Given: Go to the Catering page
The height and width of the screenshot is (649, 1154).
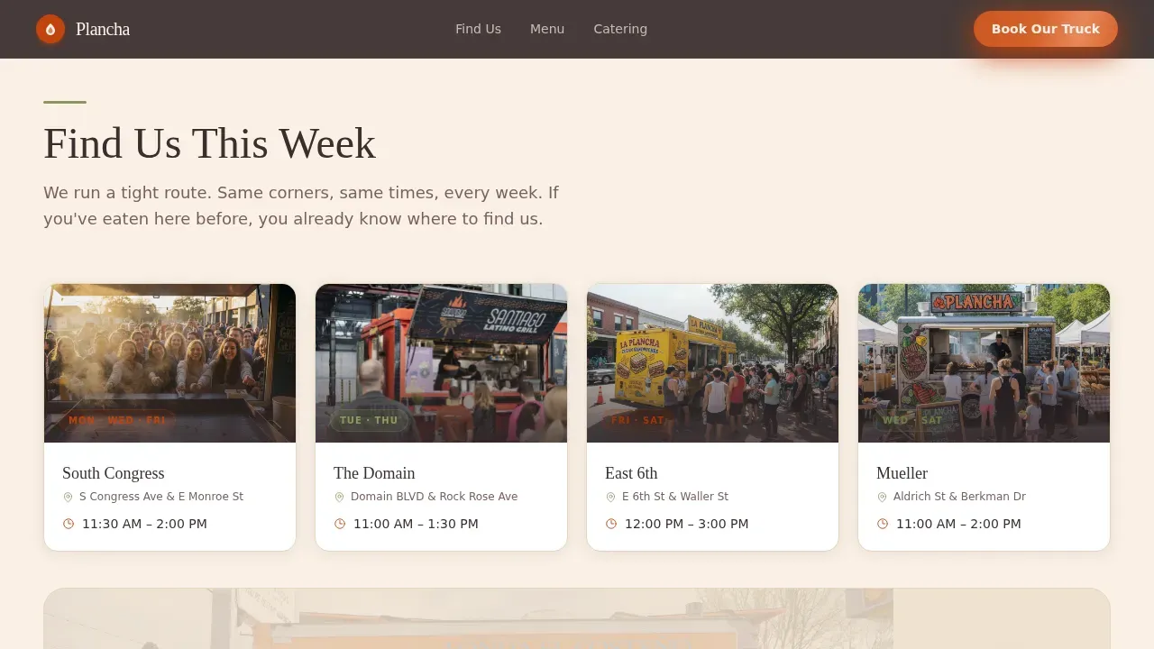Looking at the screenshot, I should tap(620, 29).
